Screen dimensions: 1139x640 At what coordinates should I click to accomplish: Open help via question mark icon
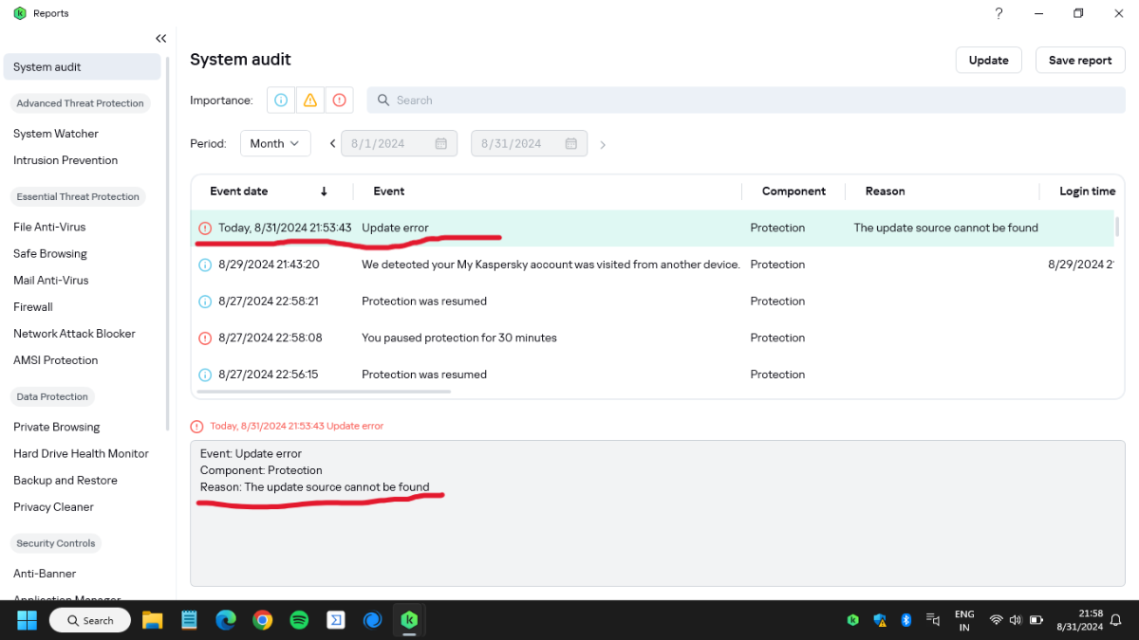click(x=999, y=13)
